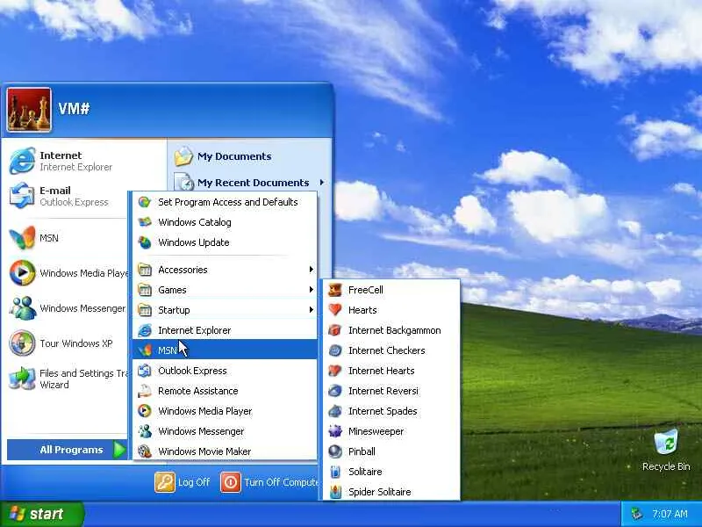The height and width of the screenshot is (527, 702).
Task: Expand the Games submenu arrow
Action: (x=312, y=290)
